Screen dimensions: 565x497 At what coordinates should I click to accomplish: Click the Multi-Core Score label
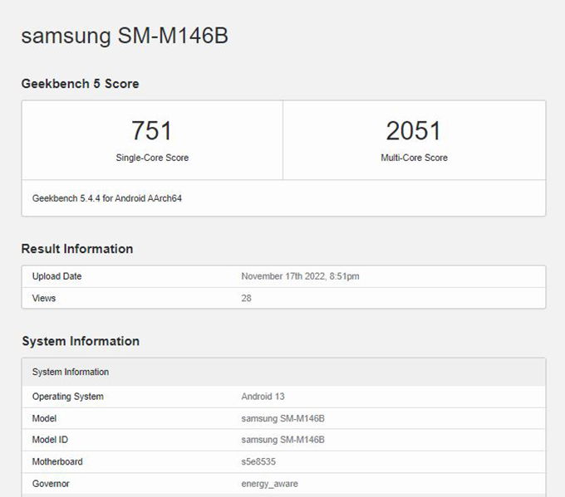(414, 158)
